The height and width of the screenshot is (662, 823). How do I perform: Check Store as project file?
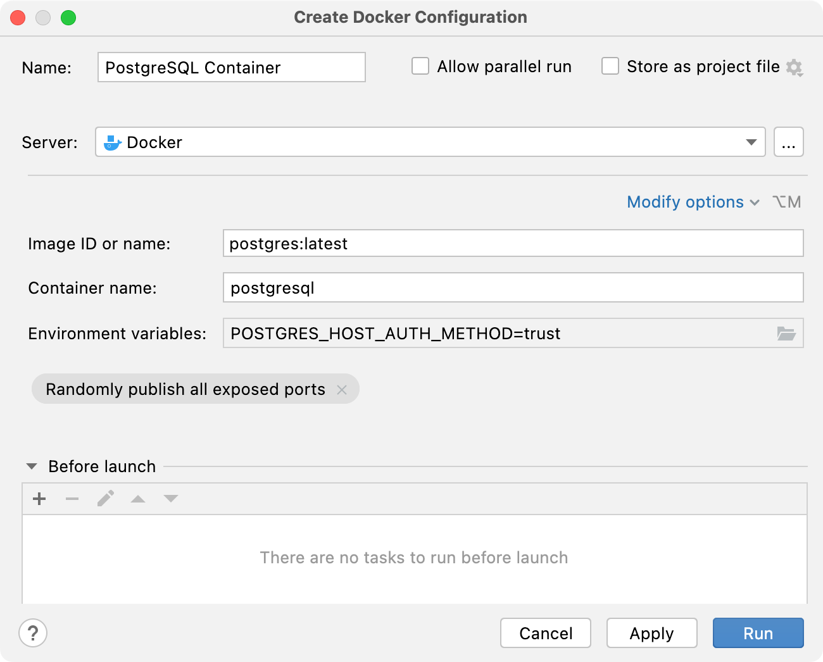tap(610, 66)
